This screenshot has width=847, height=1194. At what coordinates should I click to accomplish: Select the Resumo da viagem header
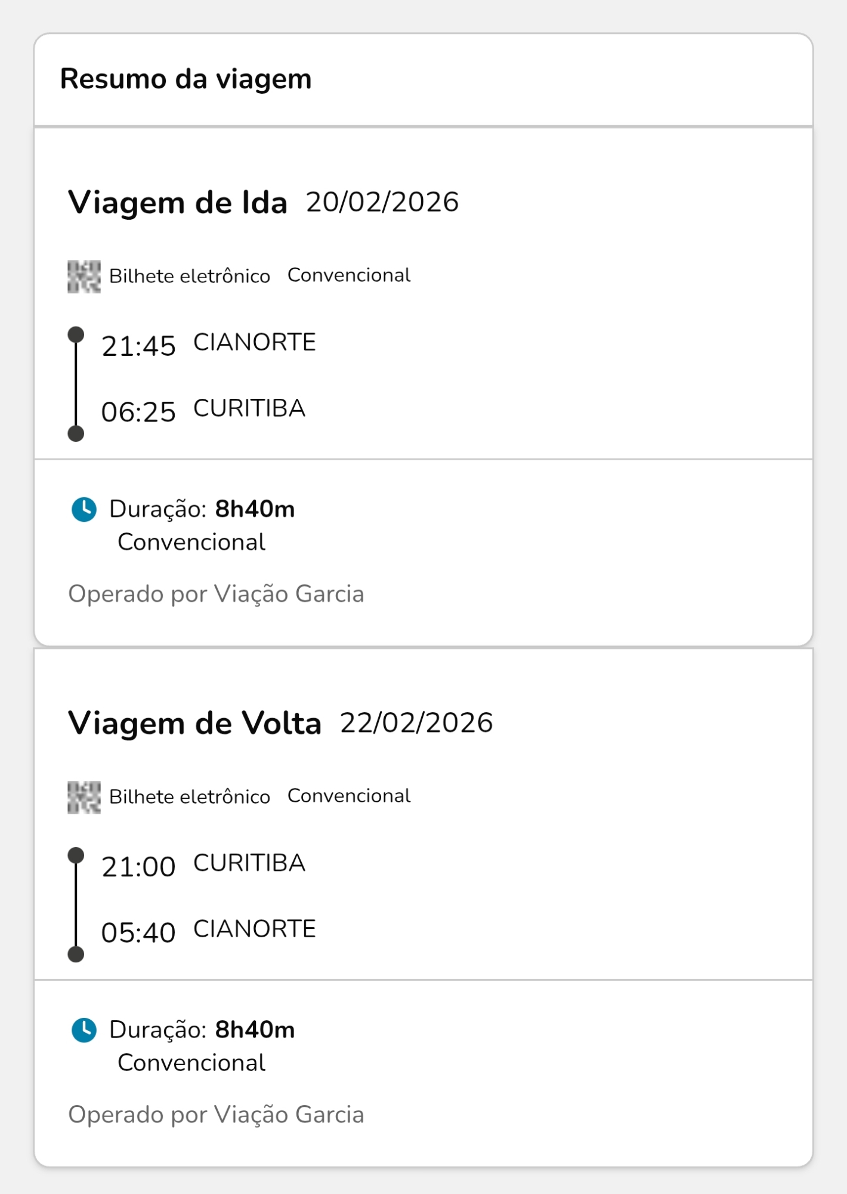click(x=186, y=79)
